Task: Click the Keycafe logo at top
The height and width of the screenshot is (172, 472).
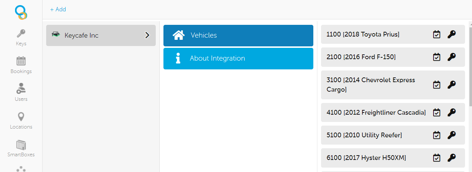Action: pos(21,12)
